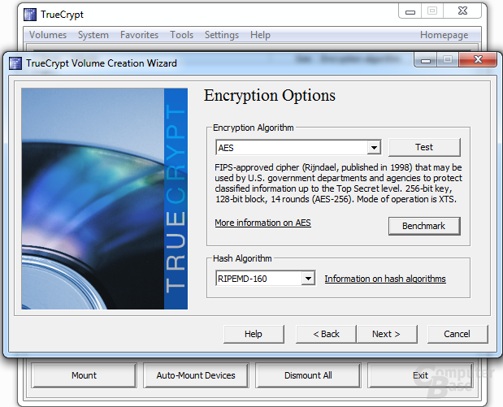Cancel the Volume Creation Wizard

tap(457, 334)
